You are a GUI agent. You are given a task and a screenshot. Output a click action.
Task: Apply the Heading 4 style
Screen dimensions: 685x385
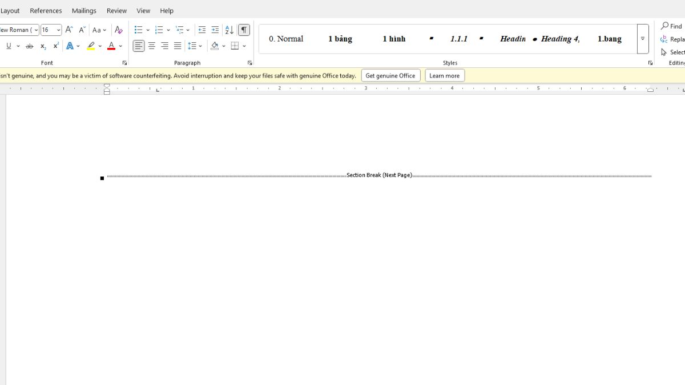(560, 39)
